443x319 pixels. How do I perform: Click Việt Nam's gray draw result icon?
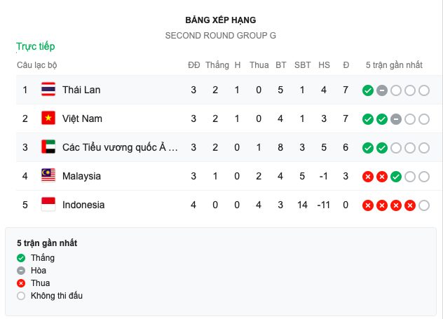tap(395, 119)
